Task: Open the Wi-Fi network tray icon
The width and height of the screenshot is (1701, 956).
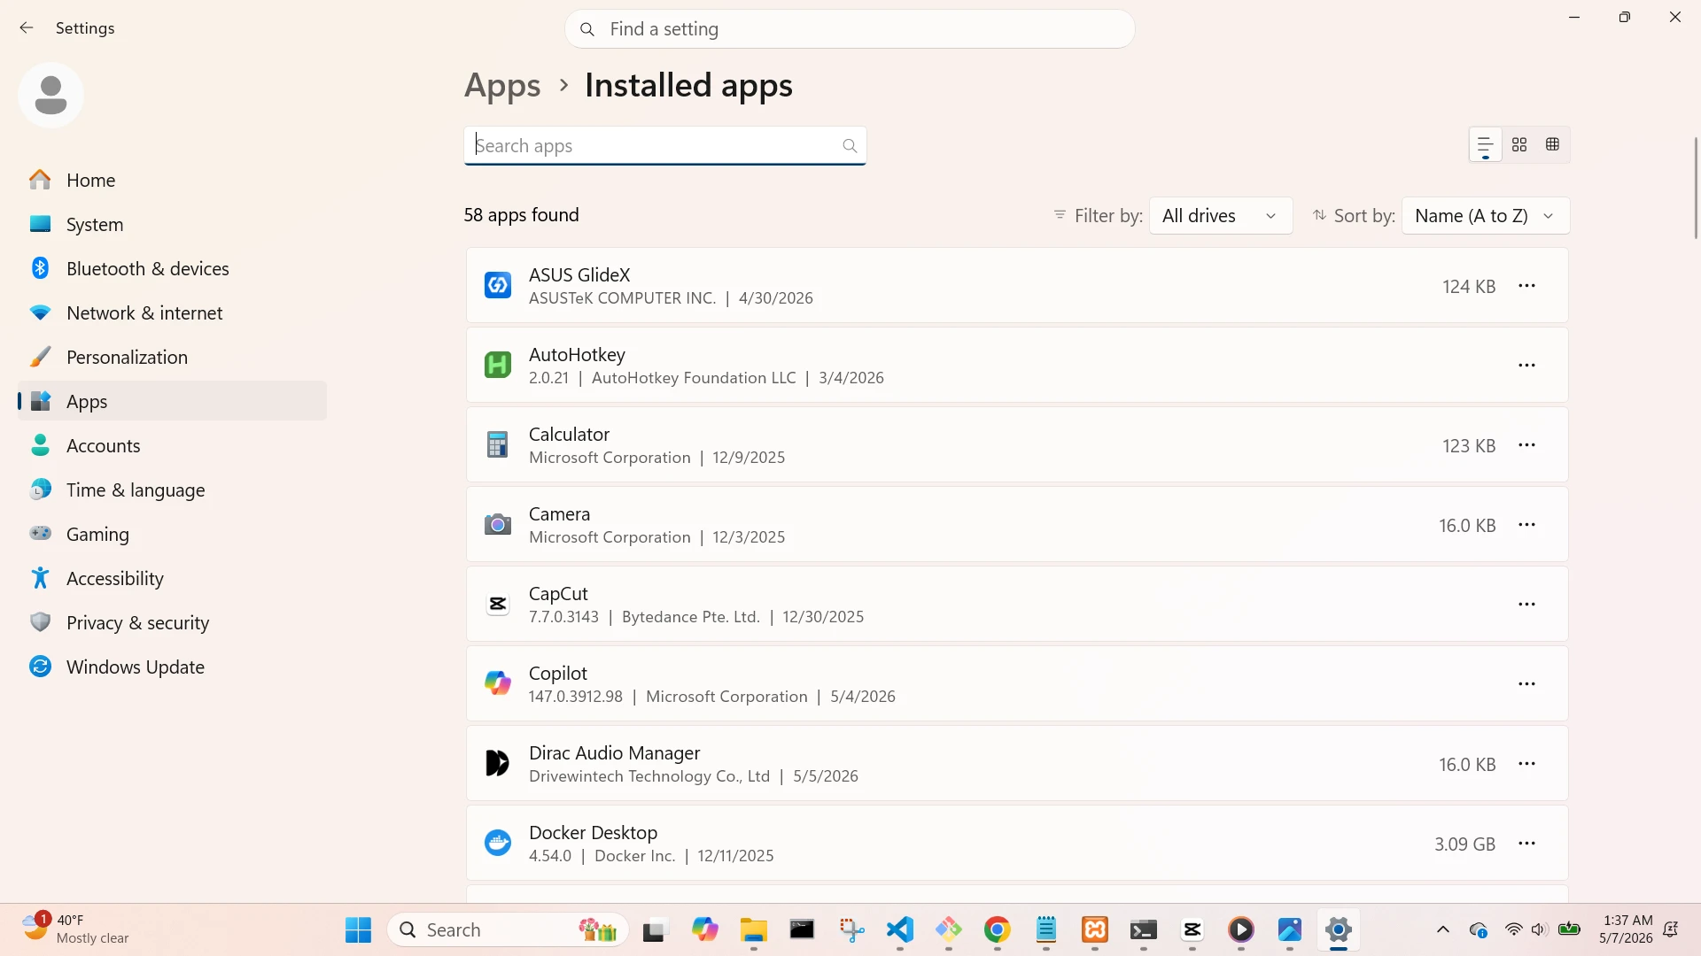Action: click(1513, 930)
